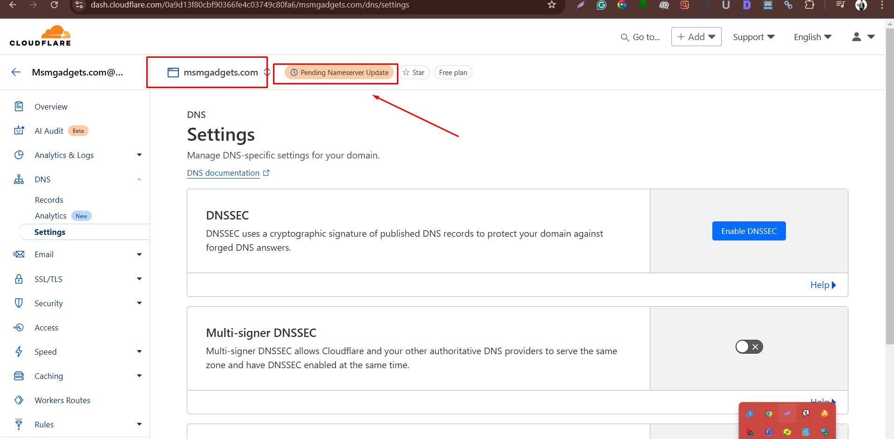Open the Go to... search
Viewport: 894px width, 439px height.
pos(641,37)
